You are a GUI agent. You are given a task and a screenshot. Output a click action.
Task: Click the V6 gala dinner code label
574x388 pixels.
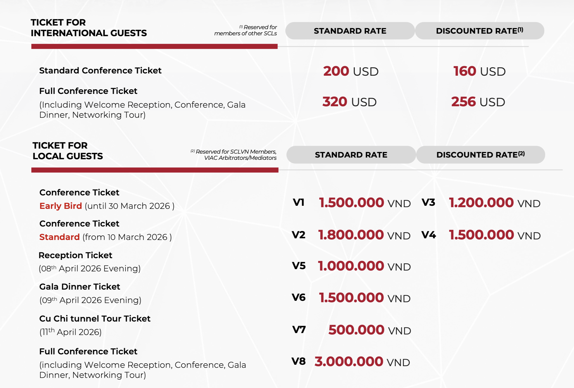[298, 297]
